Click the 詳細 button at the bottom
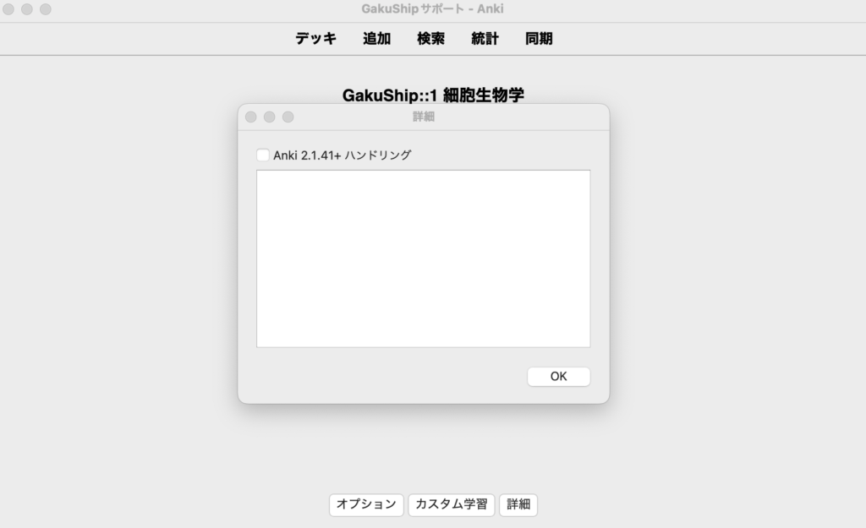This screenshot has height=528, width=866. tap(518, 504)
